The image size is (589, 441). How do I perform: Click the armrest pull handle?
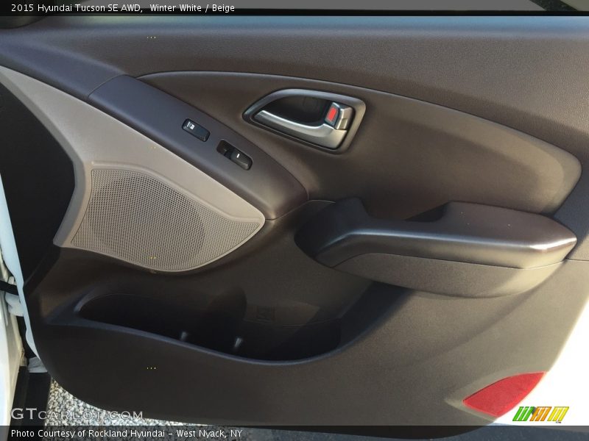click(x=442, y=235)
